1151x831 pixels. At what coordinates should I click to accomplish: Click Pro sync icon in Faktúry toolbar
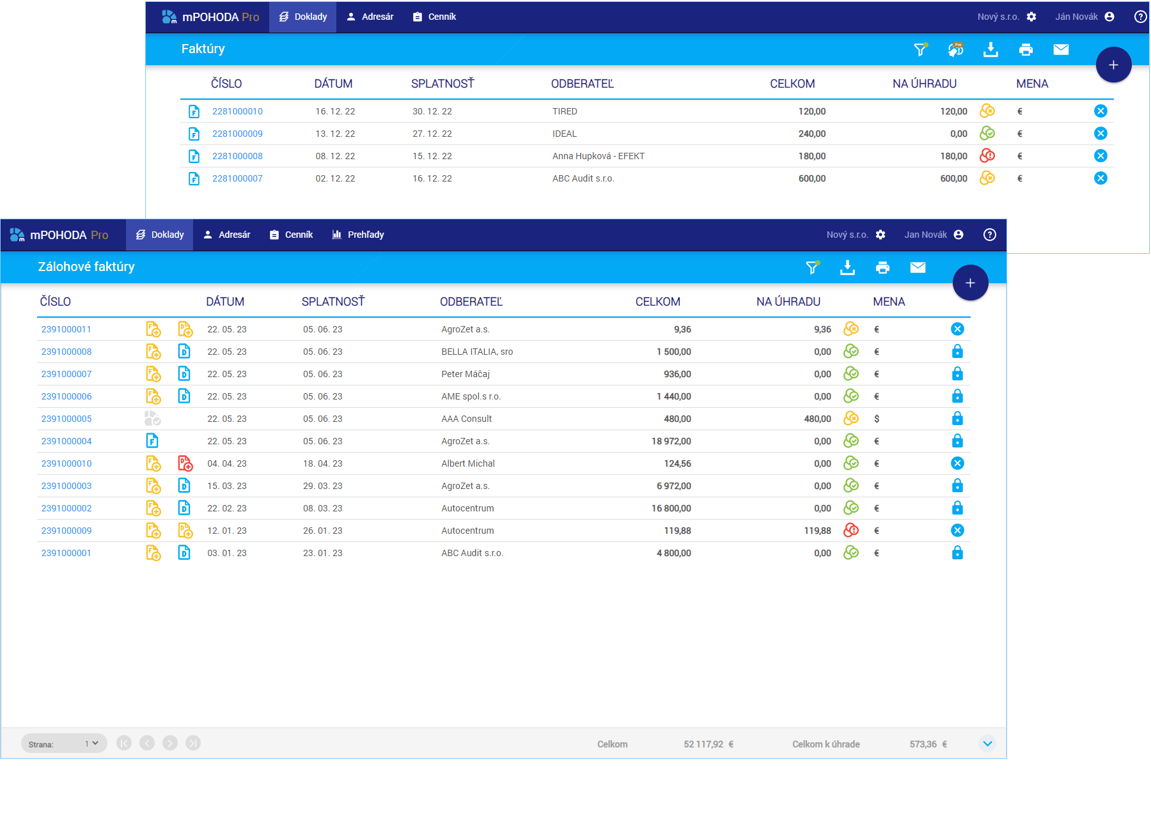click(x=955, y=49)
